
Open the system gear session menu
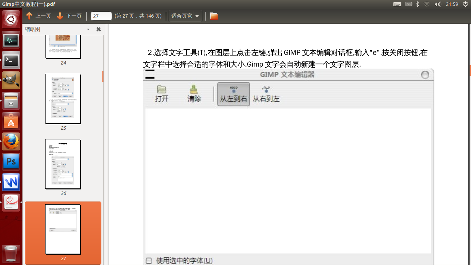(x=465, y=4)
